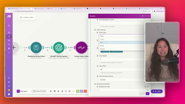Click the orange Text parser button

click(85, 91)
